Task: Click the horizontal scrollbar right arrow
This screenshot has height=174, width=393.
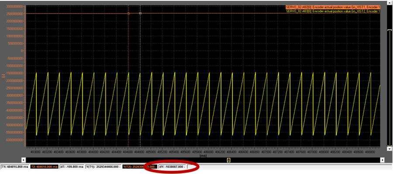Action: click(383, 160)
